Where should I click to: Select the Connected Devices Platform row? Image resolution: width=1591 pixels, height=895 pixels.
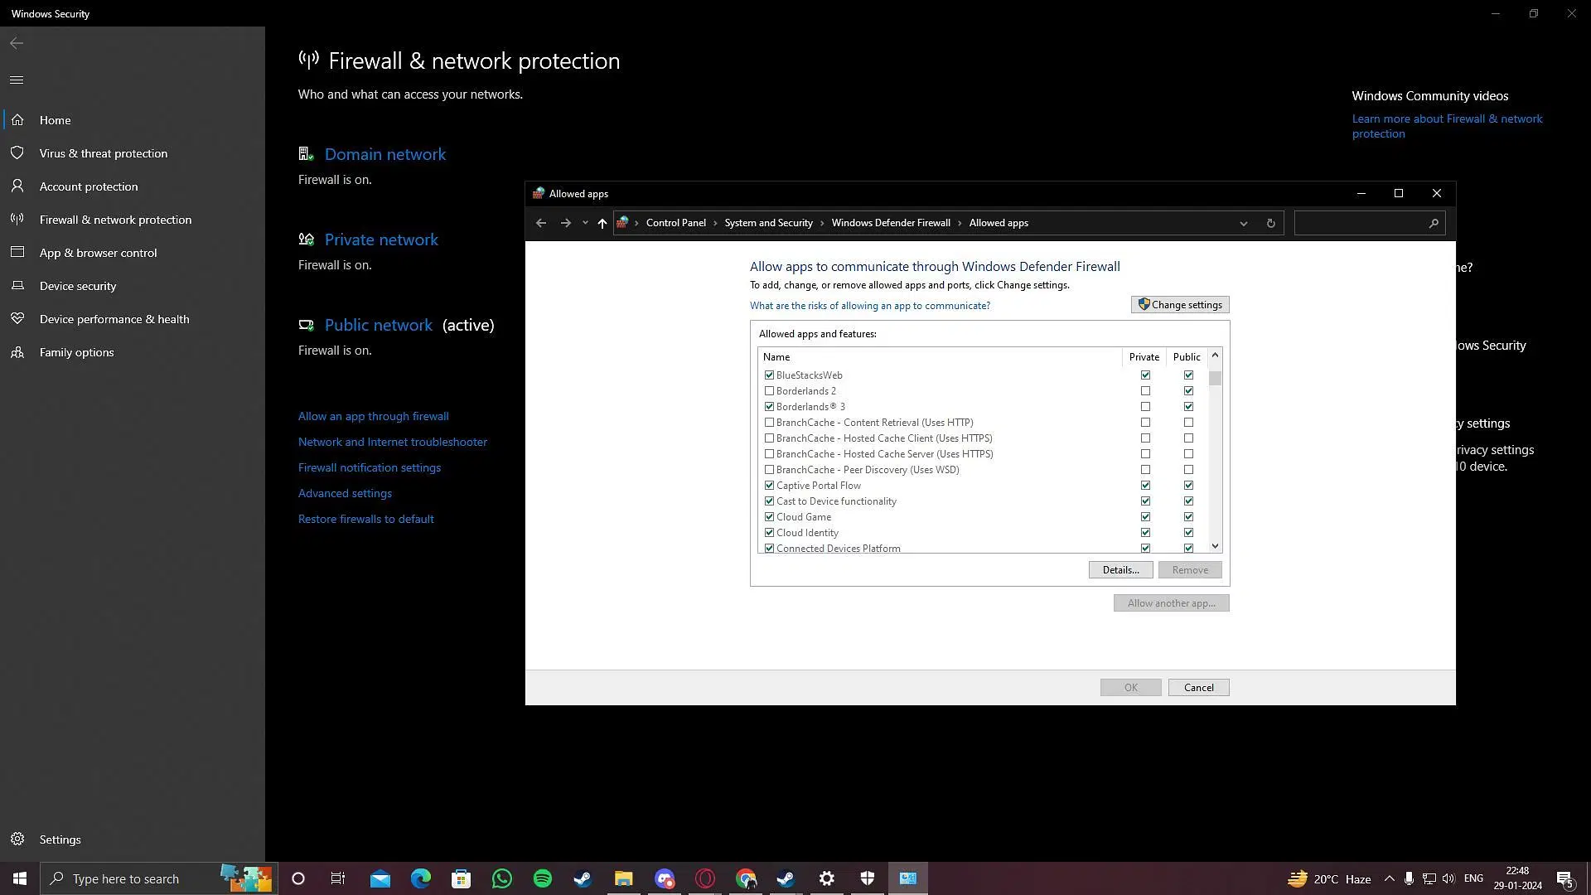982,549
